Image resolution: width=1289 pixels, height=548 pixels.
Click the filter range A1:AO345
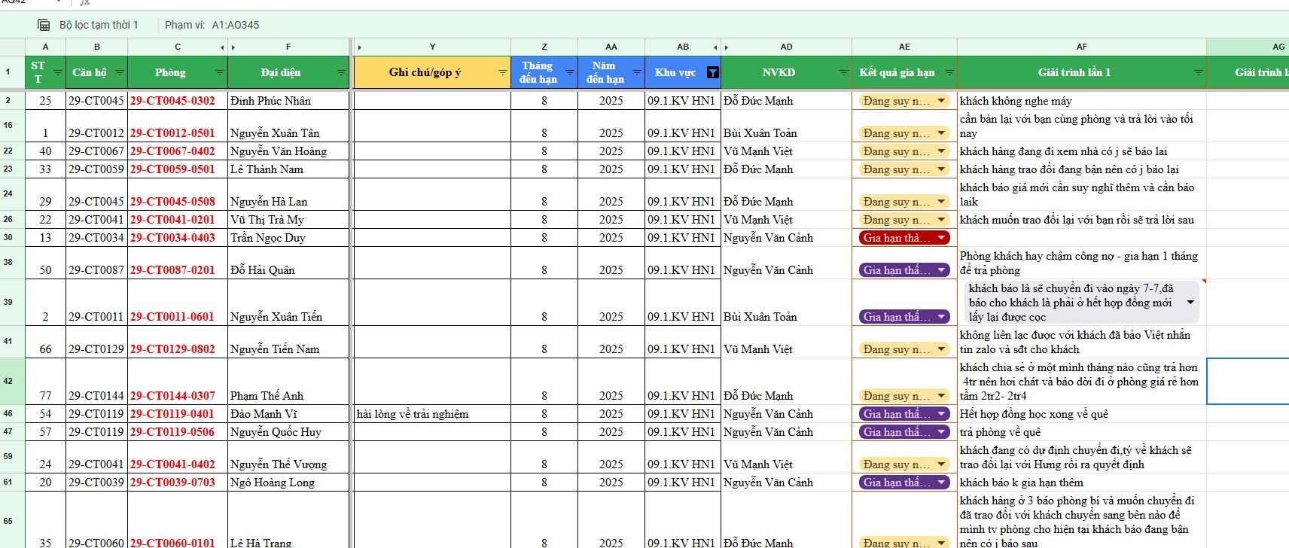pyautogui.click(x=235, y=25)
